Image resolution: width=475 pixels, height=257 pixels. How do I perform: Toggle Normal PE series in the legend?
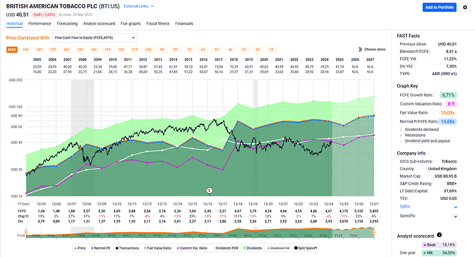(101, 248)
